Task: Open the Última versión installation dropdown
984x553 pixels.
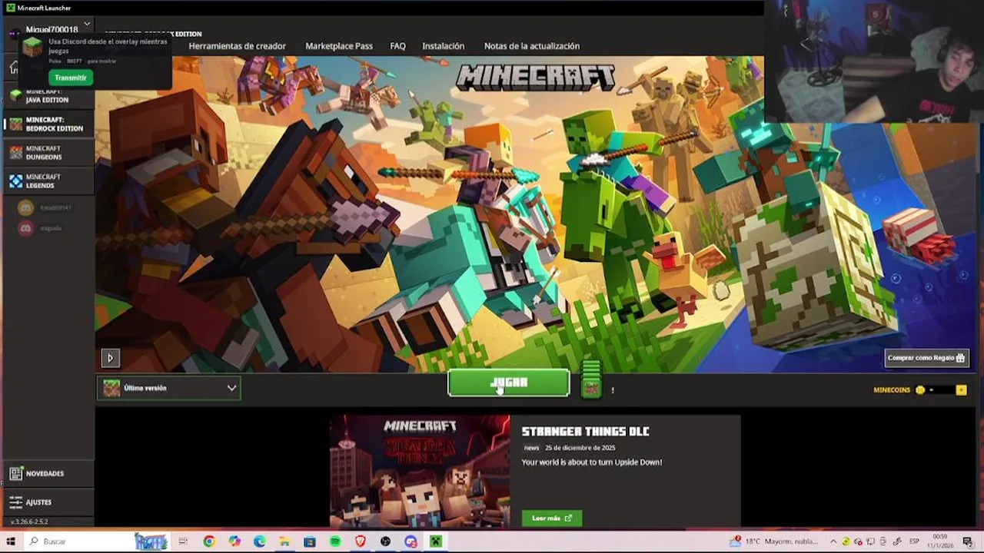Action: click(x=169, y=389)
